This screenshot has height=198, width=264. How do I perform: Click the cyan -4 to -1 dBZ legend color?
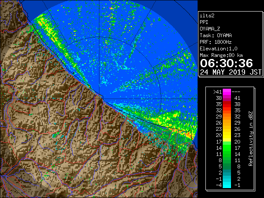coord(227,185)
